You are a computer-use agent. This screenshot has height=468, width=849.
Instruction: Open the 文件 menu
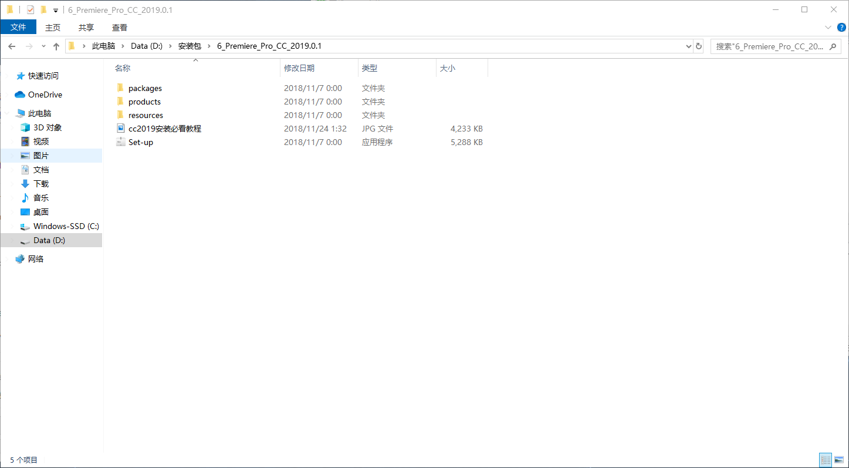click(18, 27)
